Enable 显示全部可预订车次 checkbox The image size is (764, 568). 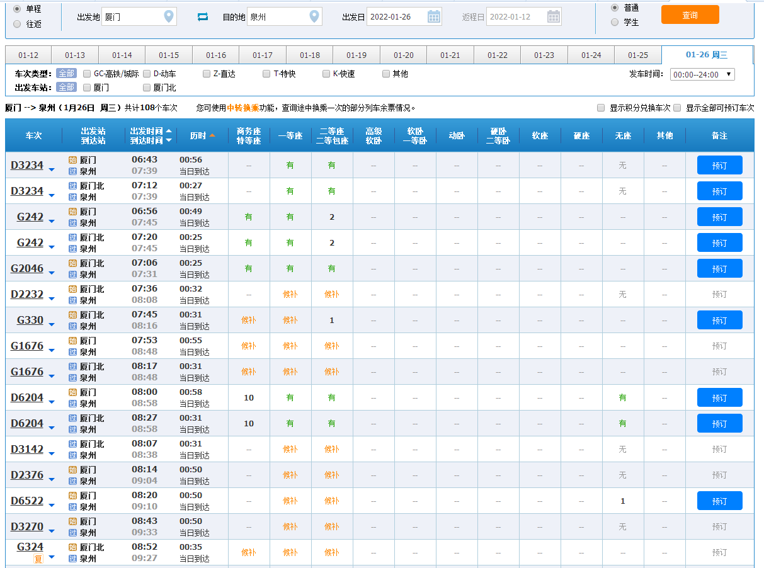(x=677, y=108)
